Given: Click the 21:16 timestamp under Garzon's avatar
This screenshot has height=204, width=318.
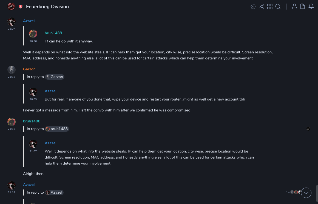Looking at the screenshot, I should coord(12,77).
